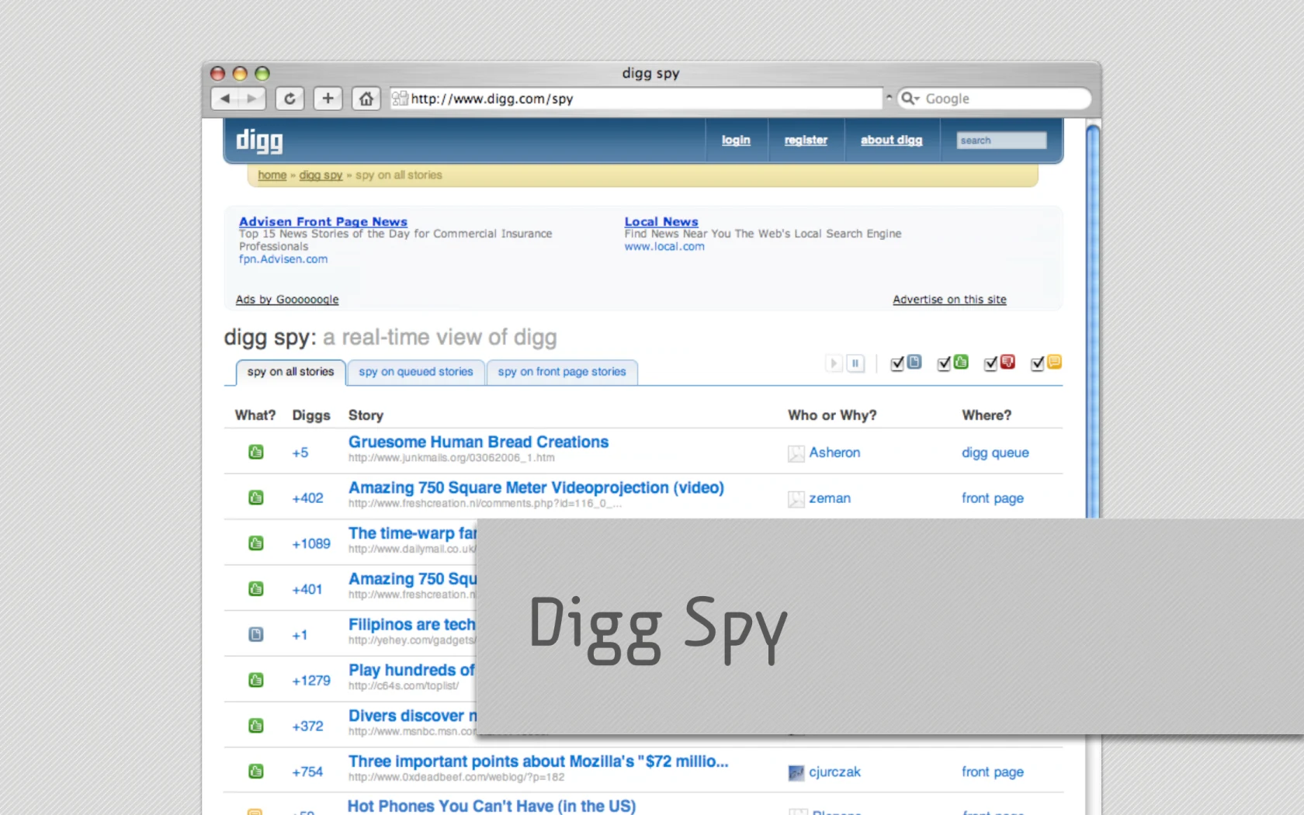Click the thumbs-up icon in the +754 row
Image resolution: width=1304 pixels, height=815 pixels.
[x=255, y=772]
